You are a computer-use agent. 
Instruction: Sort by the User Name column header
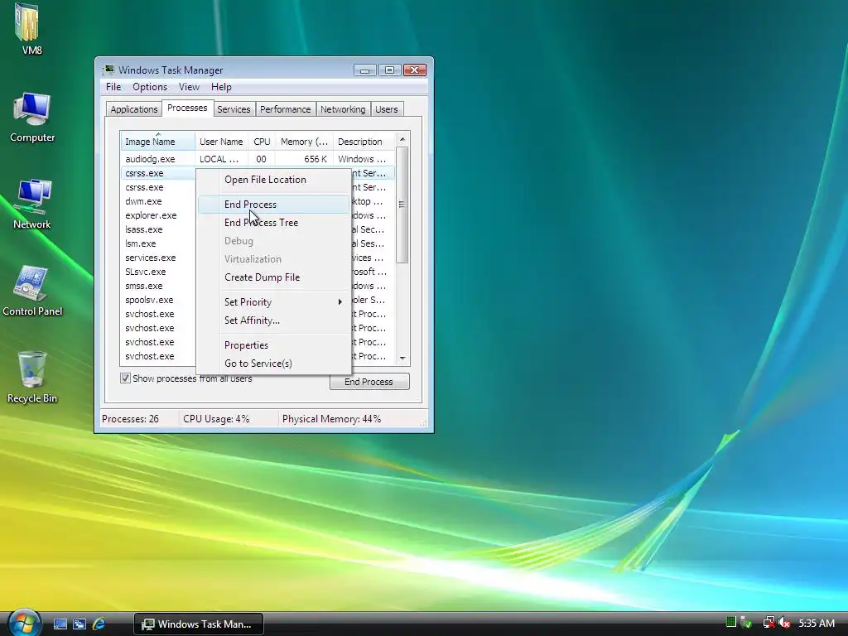tap(221, 141)
